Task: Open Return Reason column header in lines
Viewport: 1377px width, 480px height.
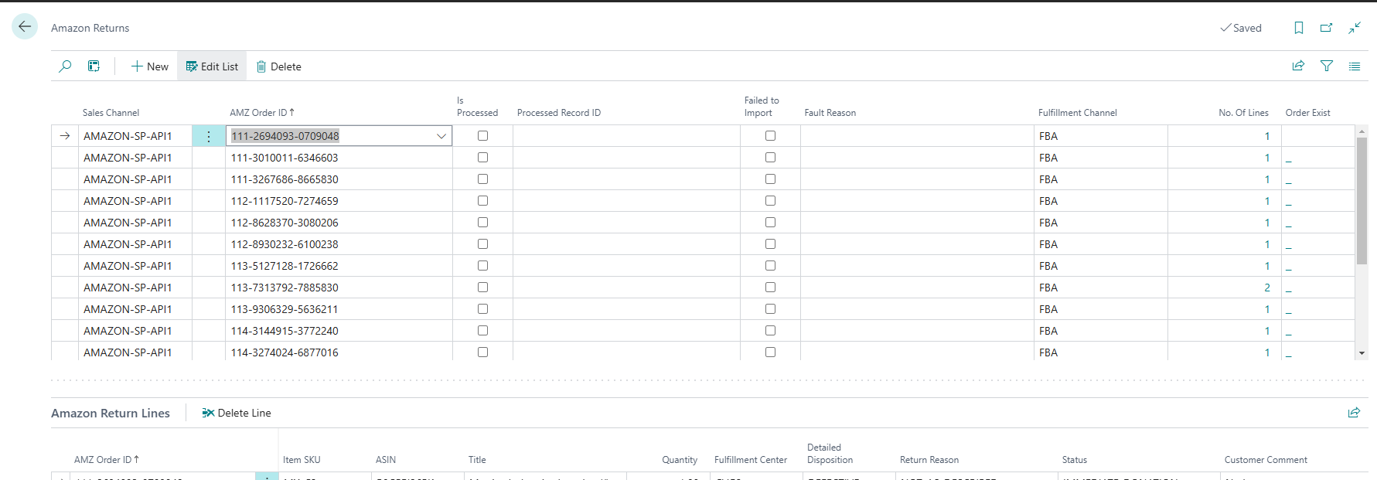Action: (x=929, y=460)
